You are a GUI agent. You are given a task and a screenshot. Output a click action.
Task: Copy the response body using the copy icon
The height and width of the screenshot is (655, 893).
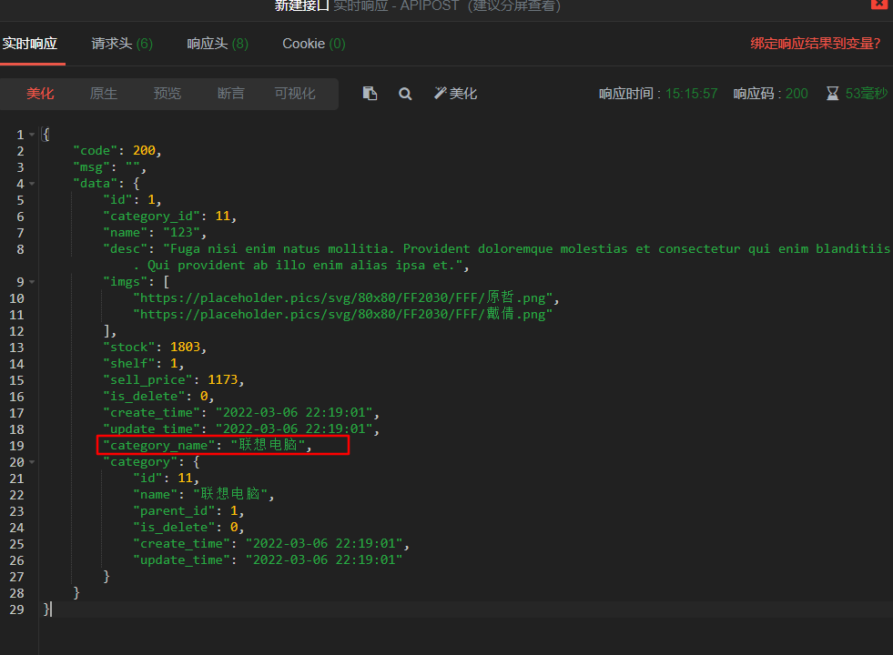coord(370,93)
